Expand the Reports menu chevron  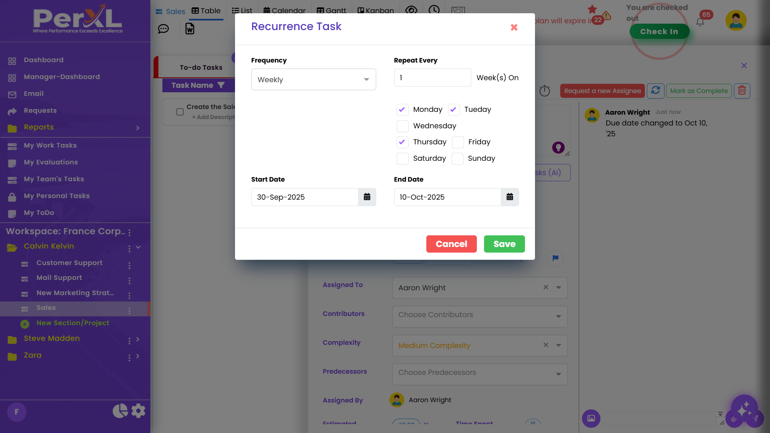[138, 128]
